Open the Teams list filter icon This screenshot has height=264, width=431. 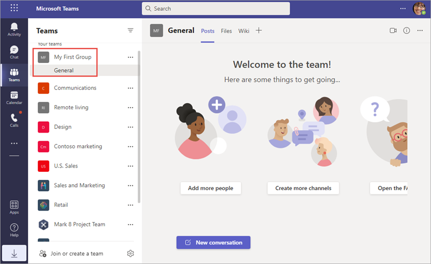[130, 30]
